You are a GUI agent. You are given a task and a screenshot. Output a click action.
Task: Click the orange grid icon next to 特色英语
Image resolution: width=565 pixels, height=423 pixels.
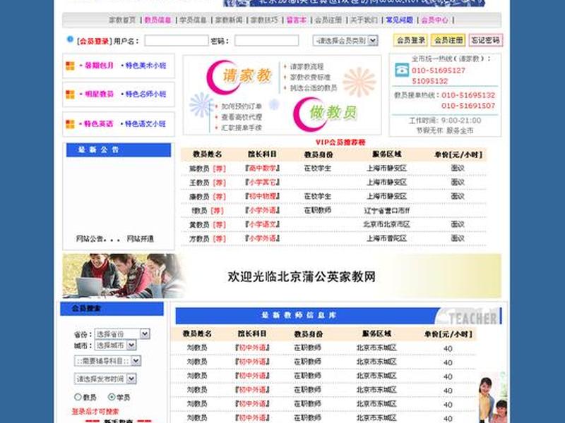(x=70, y=124)
